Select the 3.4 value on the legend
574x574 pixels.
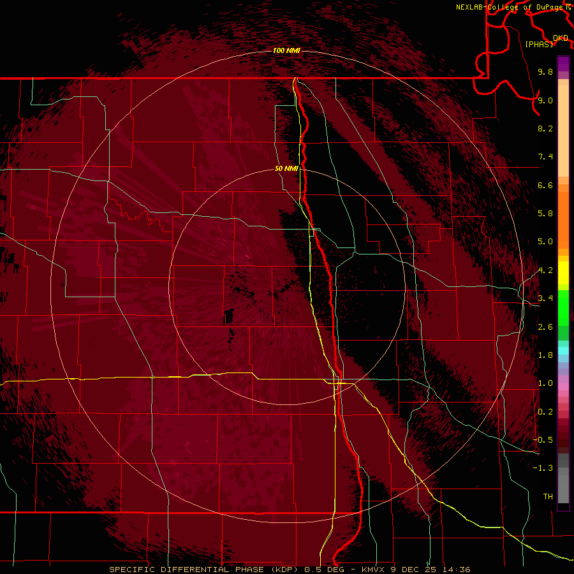click(x=545, y=298)
